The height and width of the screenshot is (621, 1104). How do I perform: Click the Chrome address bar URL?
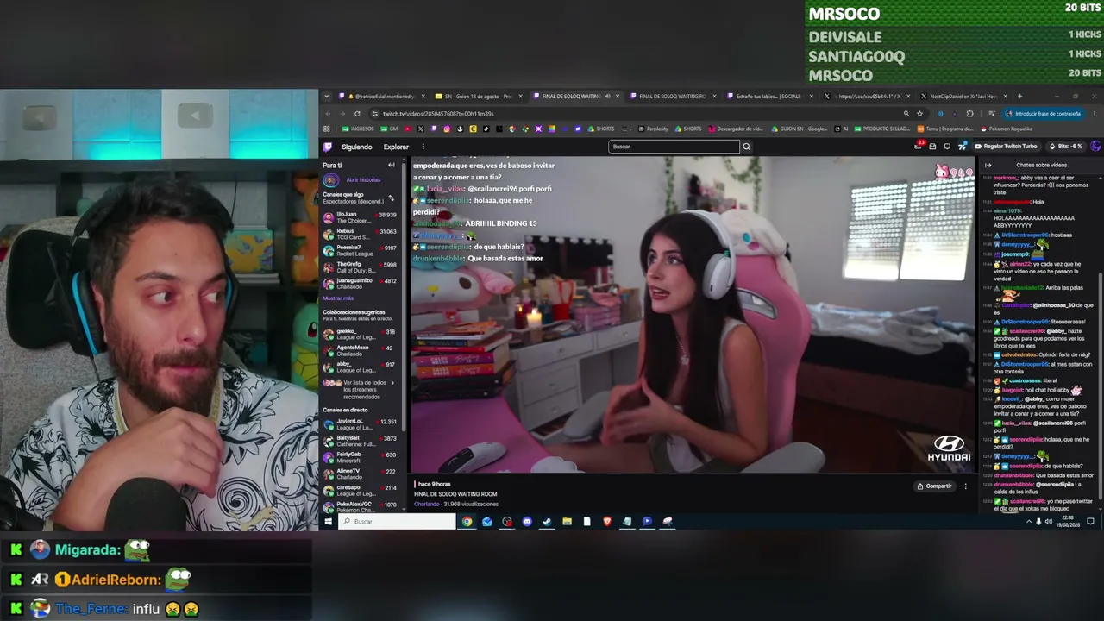438,114
